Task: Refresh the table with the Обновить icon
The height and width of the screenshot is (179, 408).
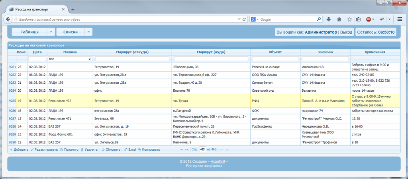Action: tap(103, 149)
